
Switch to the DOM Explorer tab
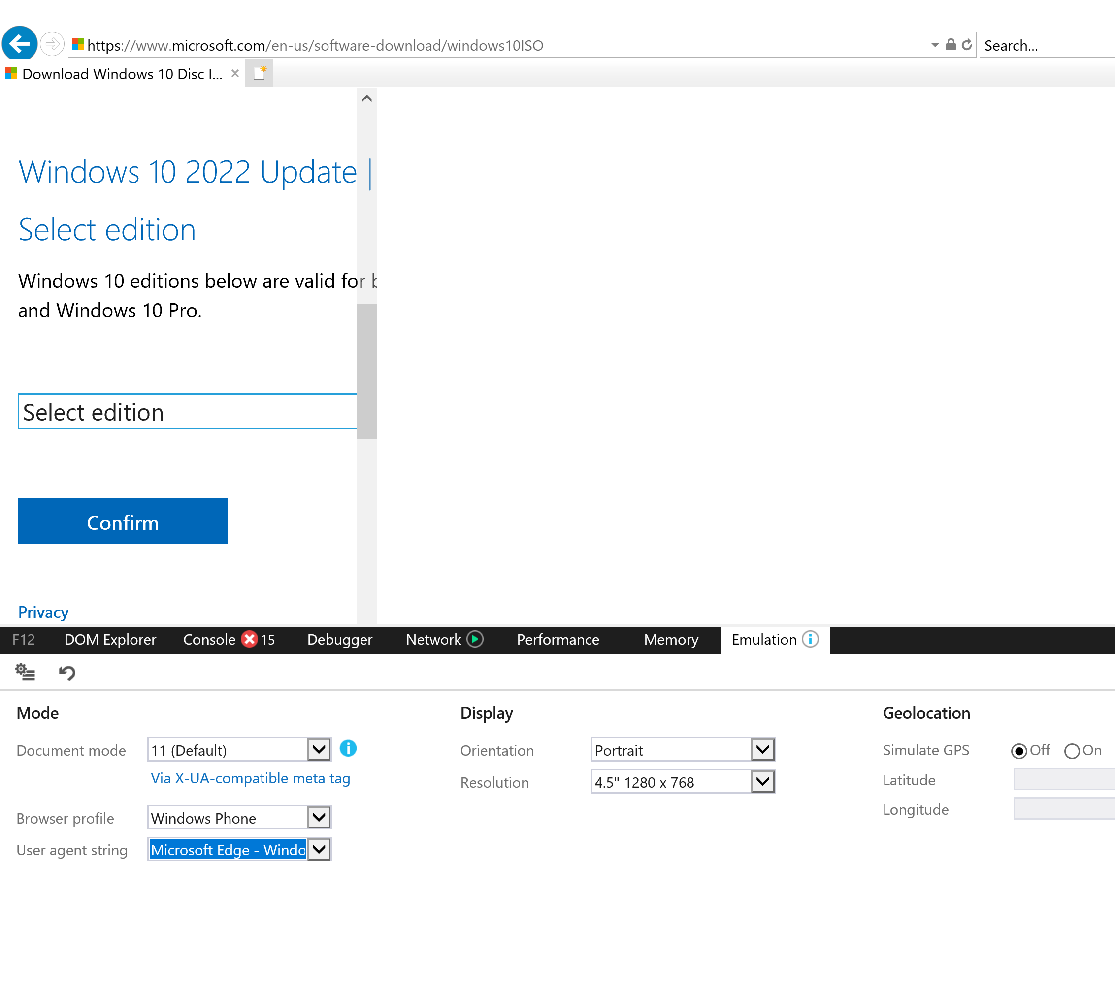(110, 639)
